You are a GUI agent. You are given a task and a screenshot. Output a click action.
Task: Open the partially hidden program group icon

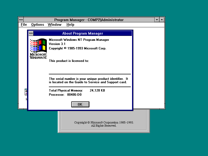(26, 92)
